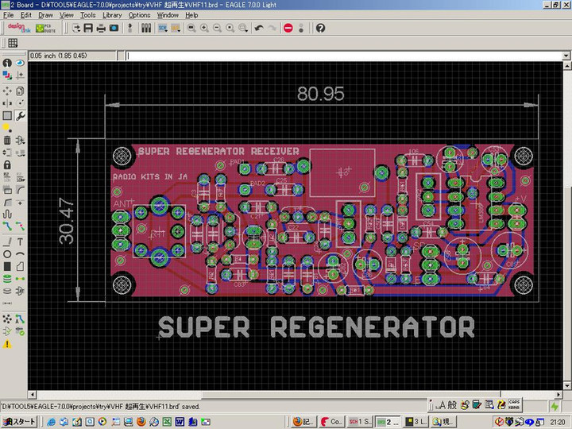Open the Errors warning triangle tool
This screenshot has width=572, height=429.
click(7, 344)
